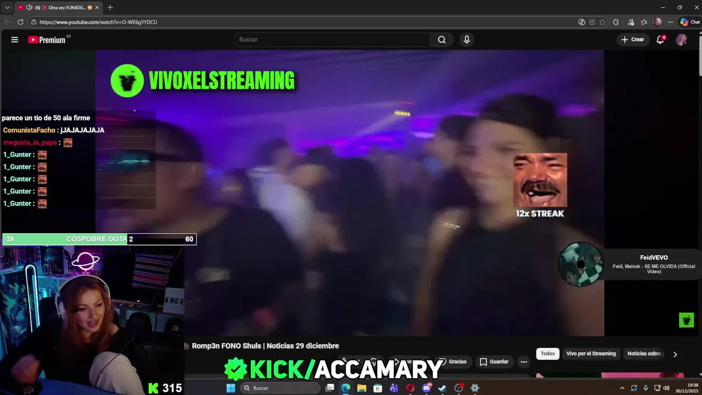Click the page vertical scrollbar
This screenshot has height=395, width=702.
[x=700, y=55]
